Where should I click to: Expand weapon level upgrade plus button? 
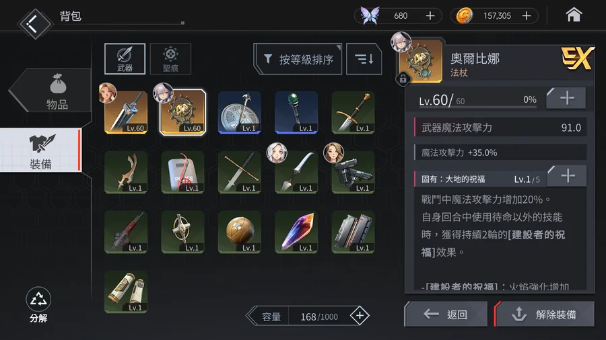coord(566,98)
